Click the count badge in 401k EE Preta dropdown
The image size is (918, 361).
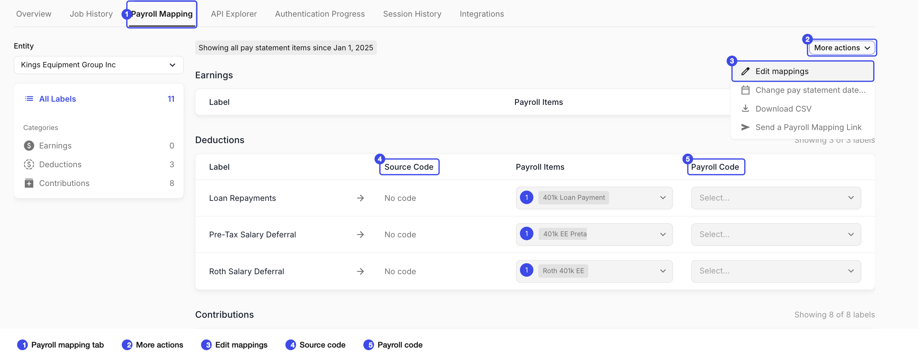(526, 234)
